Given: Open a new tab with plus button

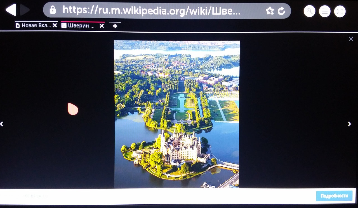Looking at the screenshot, I should pos(115,26).
